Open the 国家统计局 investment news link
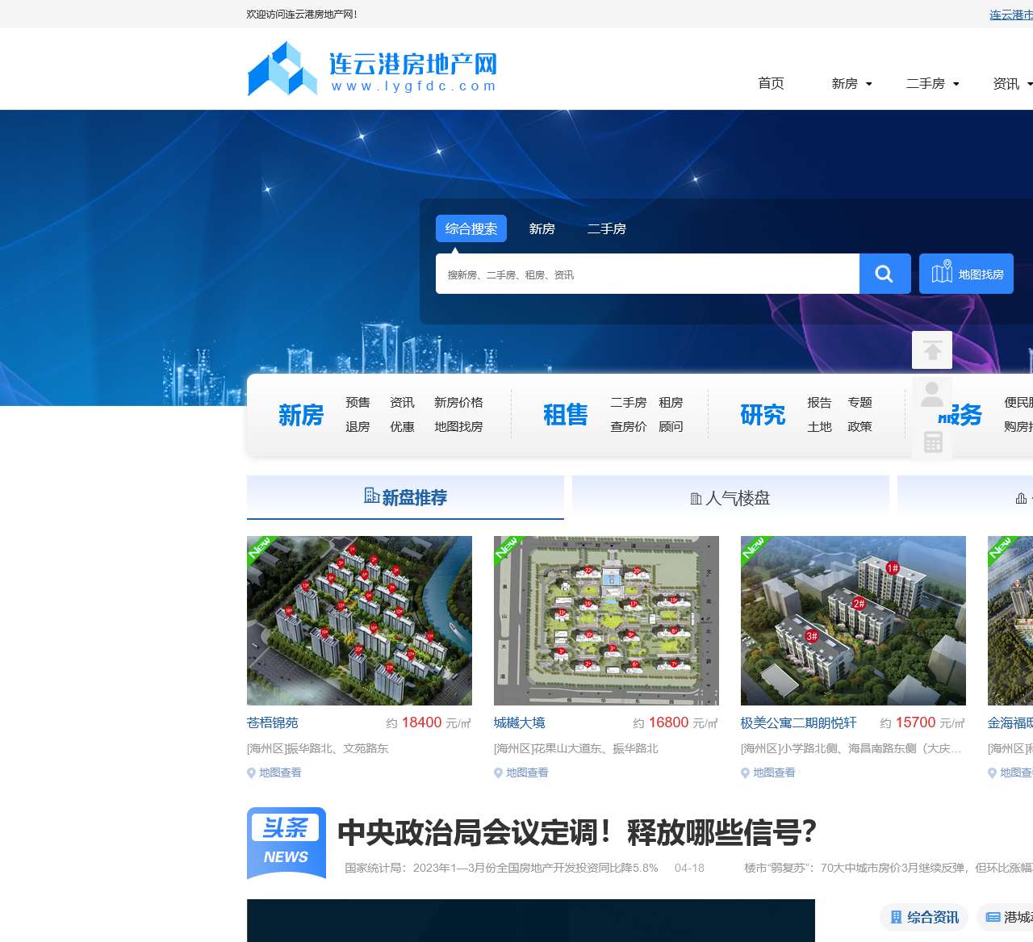 click(x=501, y=868)
